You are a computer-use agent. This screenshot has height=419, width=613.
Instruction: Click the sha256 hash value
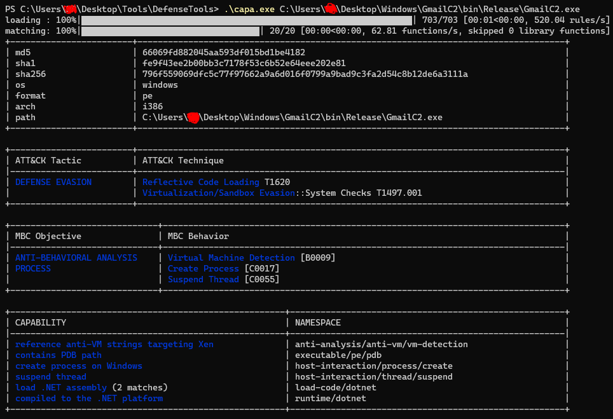[x=305, y=74]
